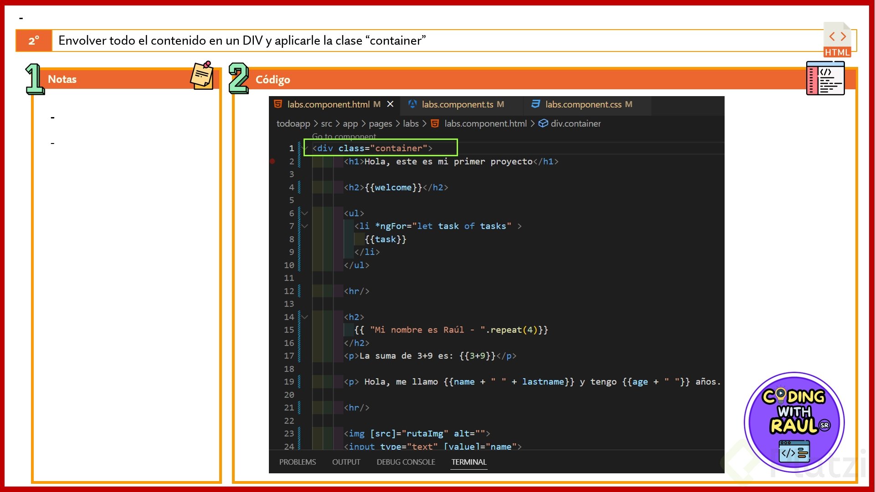Image resolution: width=875 pixels, height=492 pixels.
Task: Open the DEBUG CONSOLE panel tab
Action: tap(406, 462)
